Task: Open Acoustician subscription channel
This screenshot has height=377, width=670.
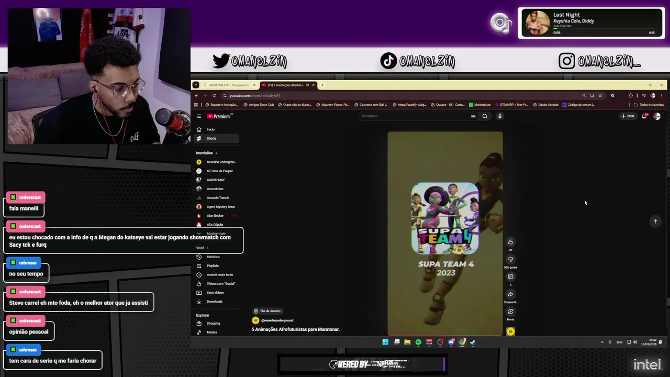Action: pos(217,188)
